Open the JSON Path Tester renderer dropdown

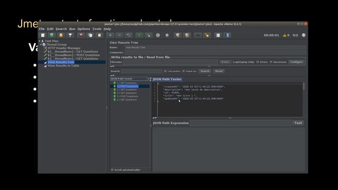coord(130,79)
